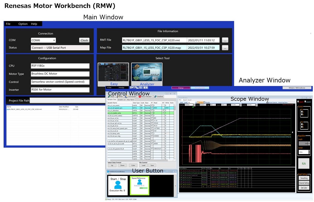Click the Up button under Select Data Control
314x202 pixels.
pyautogui.click(x=112, y=165)
